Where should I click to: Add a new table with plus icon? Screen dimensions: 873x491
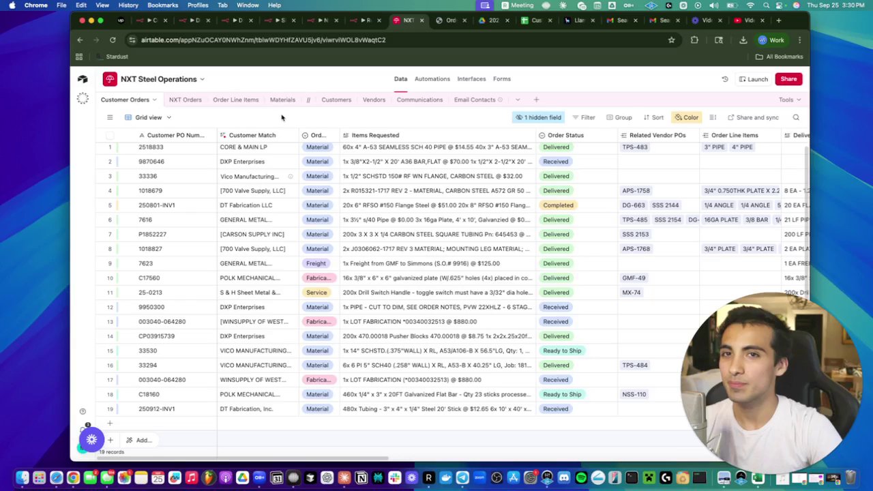(536, 100)
